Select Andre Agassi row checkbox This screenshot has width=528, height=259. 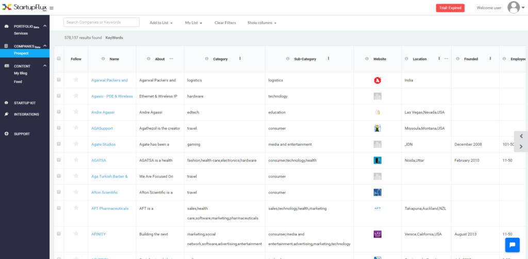click(59, 112)
